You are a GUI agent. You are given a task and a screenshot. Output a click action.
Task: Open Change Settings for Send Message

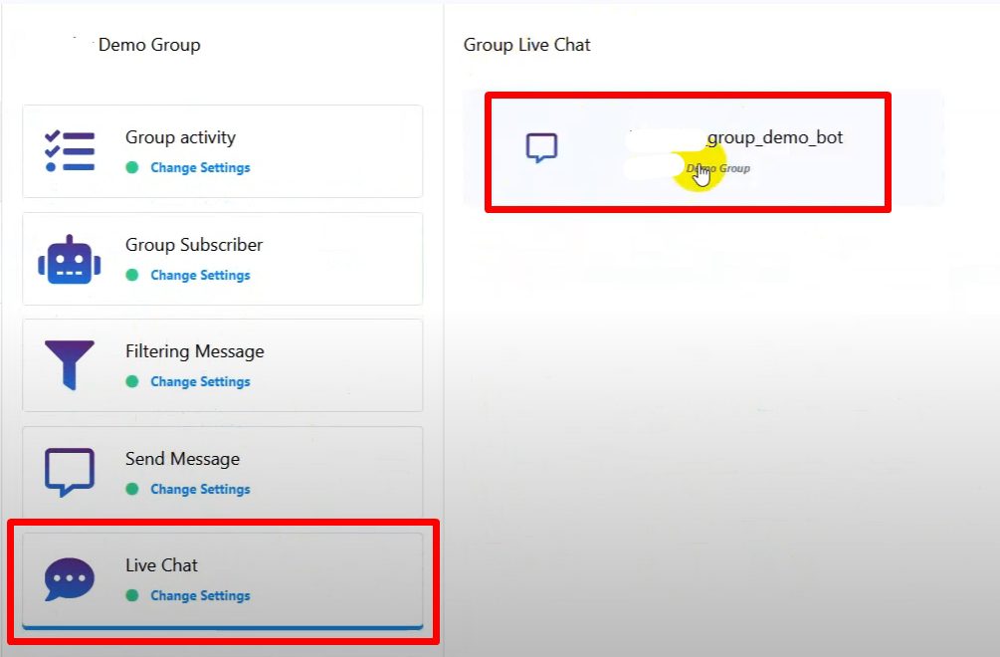point(200,489)
